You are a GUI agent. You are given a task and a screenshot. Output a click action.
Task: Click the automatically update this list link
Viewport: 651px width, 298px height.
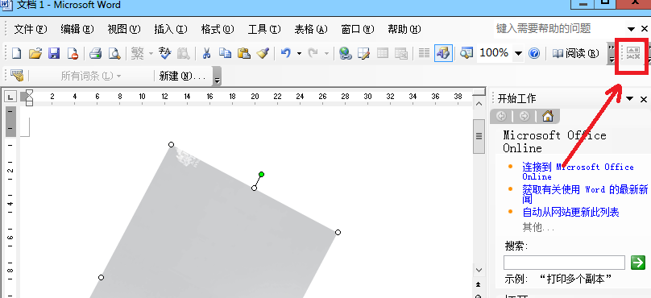coord(570,212)
